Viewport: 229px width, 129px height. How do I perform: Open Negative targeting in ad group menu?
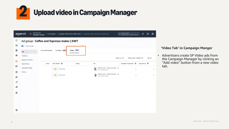pos(27,60)
